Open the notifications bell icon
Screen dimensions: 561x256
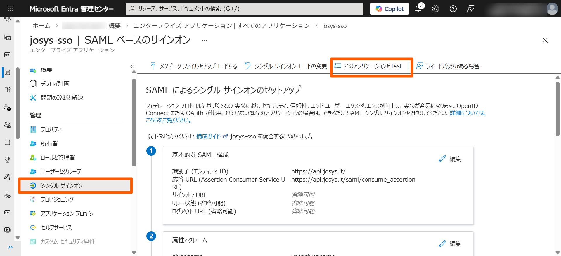pyautogui.click(x=418, y=9)
